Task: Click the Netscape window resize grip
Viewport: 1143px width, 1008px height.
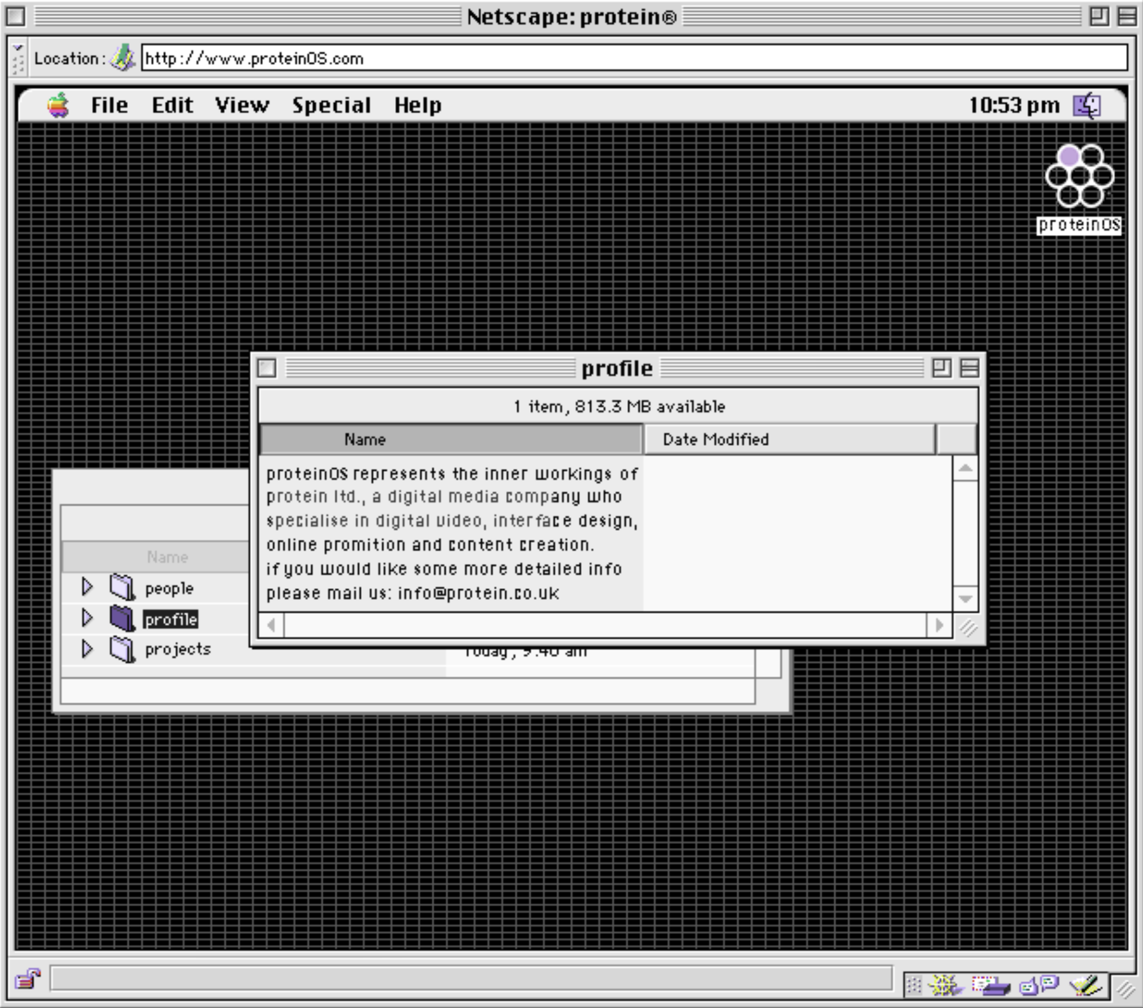Action: [1125, 990]
